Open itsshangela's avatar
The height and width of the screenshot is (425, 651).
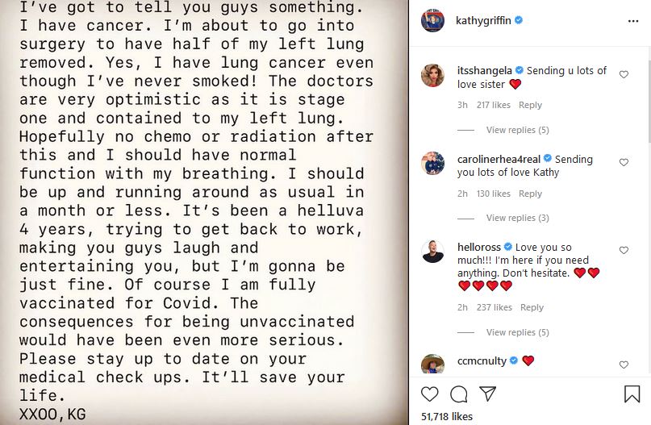432,76
